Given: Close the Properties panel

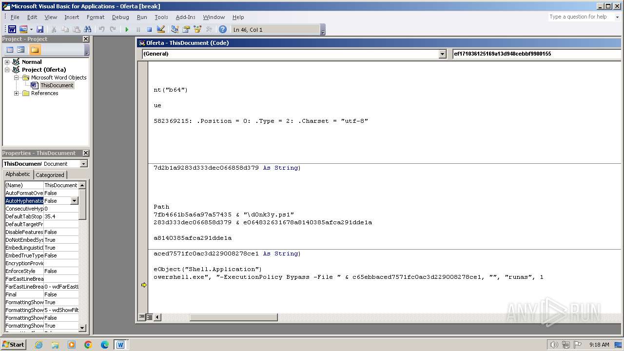Looking at the screenshot, I should [86, 153].
